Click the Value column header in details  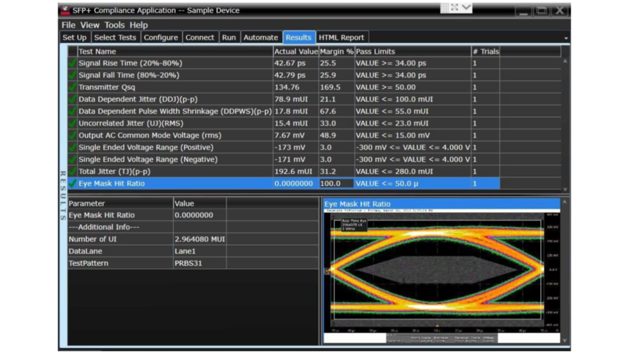(x=200, y=203)
